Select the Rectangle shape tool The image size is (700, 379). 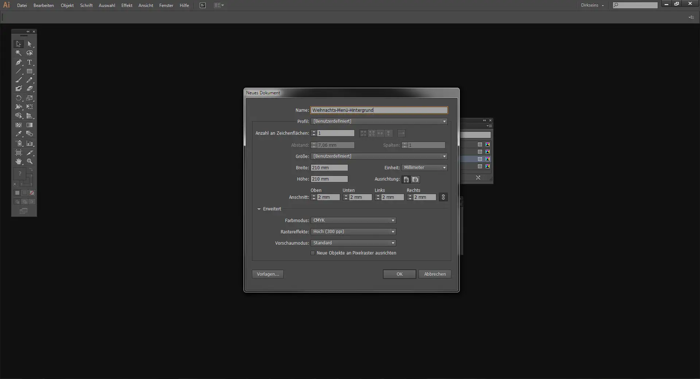30,71
